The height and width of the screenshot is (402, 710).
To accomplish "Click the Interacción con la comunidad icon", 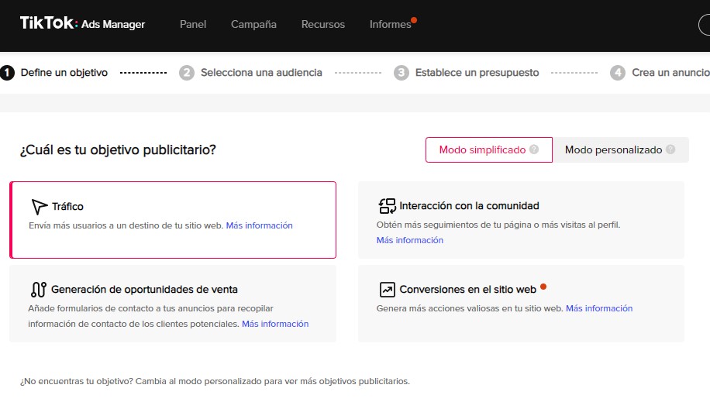I will click(387, 206).
